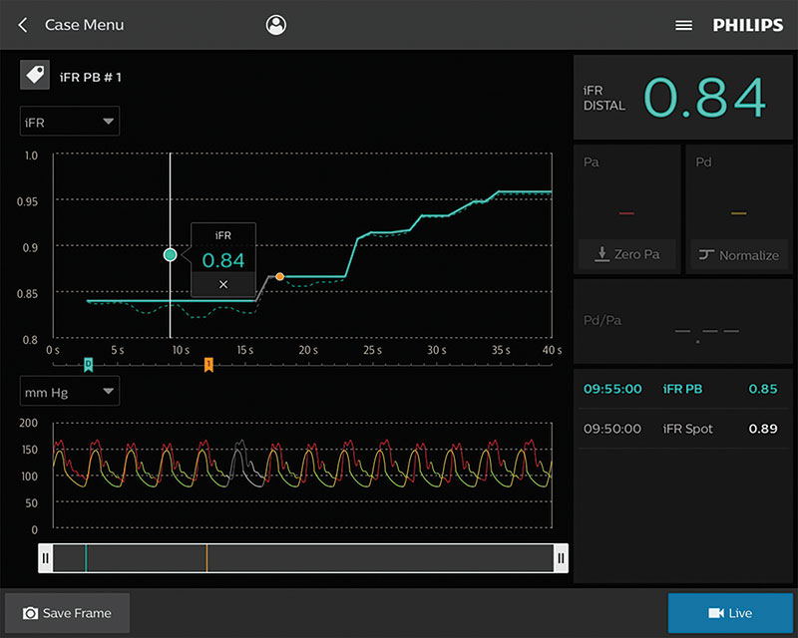Image resolution: width=798 pixels, height=638 pixels.
Task: Click the tag bookmark icon
Action: click(x=35, y=76)
